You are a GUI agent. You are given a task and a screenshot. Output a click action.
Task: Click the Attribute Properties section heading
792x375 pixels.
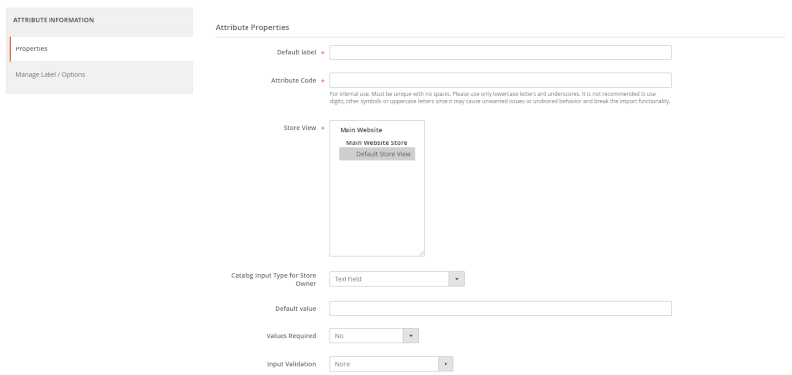click(x=252, y=28)
